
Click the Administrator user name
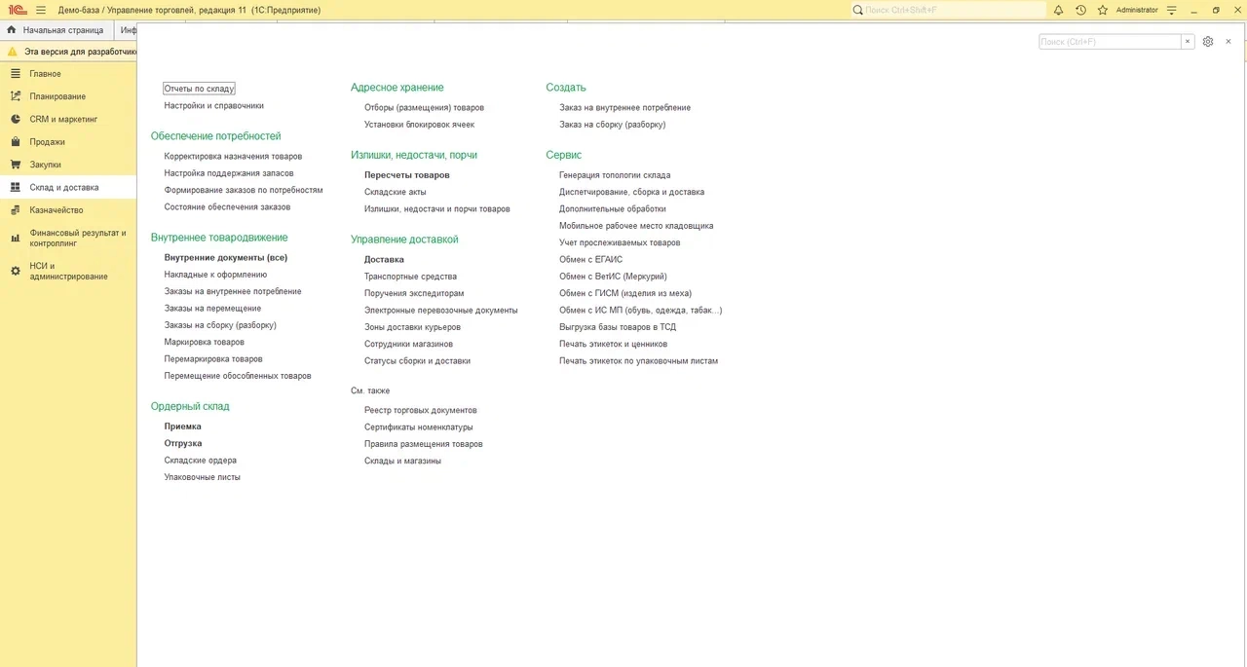tap(1137, 10)
